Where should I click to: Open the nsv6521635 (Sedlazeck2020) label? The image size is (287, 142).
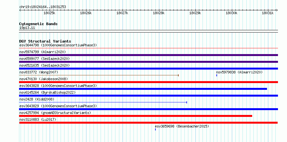pos(45,65)
